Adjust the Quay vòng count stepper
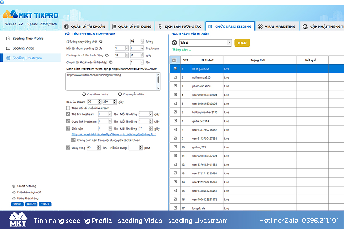Image resolution: width=344 pixels, height=229 pixels. pyautogui.click(x=99, y=148)
